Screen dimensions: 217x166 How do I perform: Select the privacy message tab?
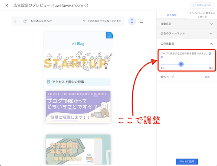click(202, 15)
